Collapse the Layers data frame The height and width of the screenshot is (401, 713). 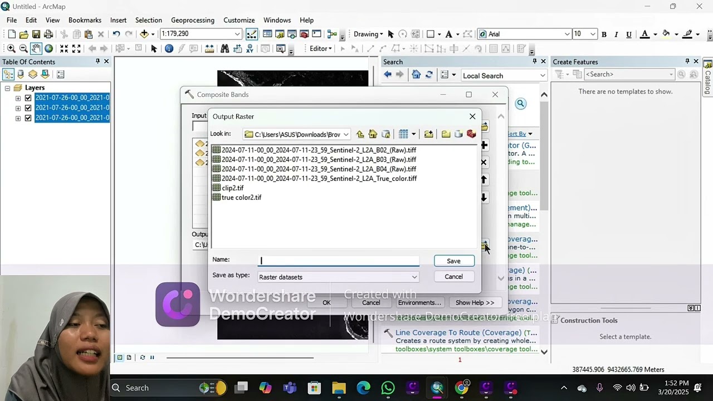click(7, 88)
